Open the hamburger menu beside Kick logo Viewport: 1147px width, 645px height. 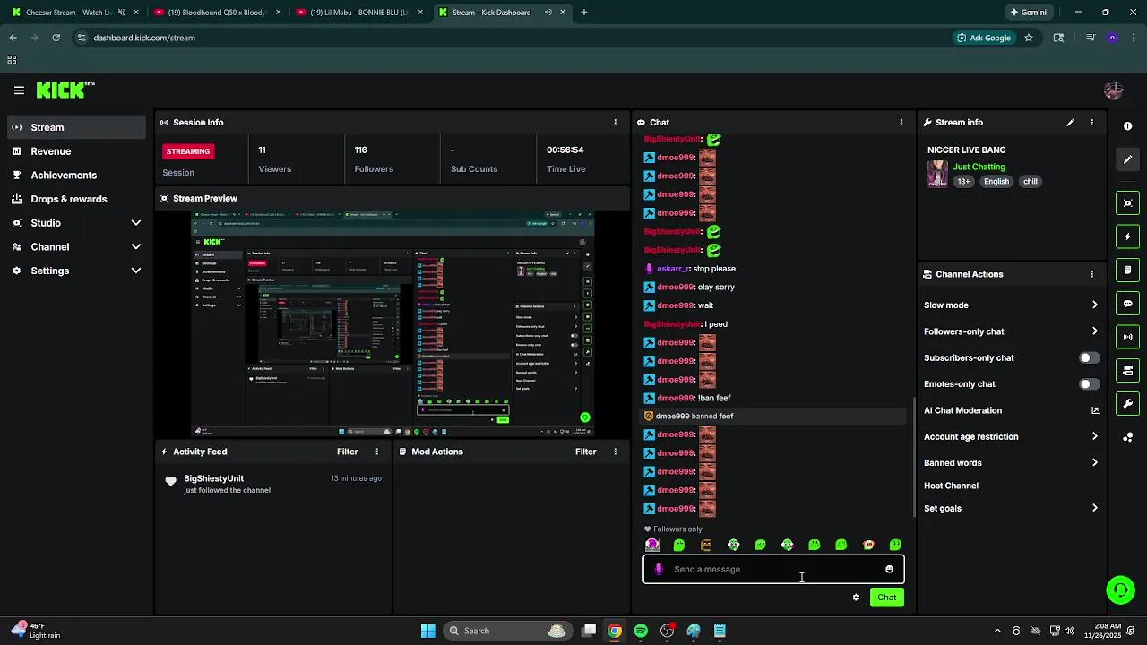point(19,90)
